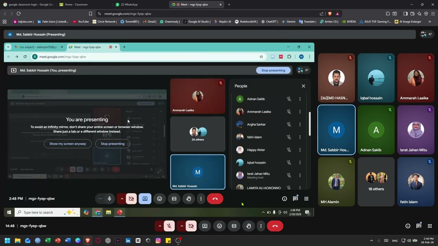The width and height of the screenshot is (438, 246).
Task: Click Brave shields icon in outer address bar
Action: click(330, 14)
